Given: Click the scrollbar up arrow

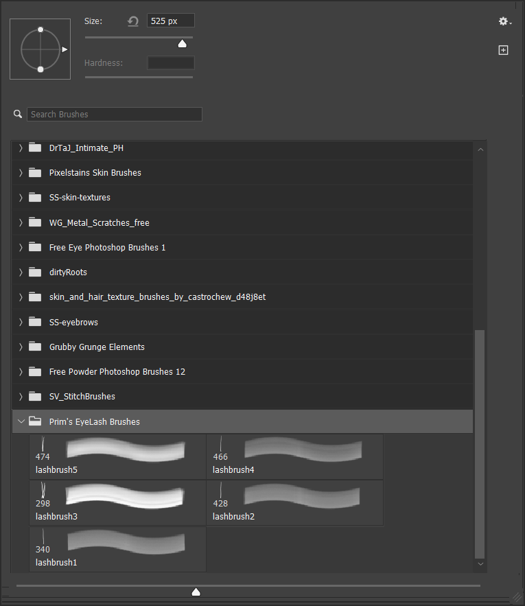Looking at the screenshot, I should [480, 149].
